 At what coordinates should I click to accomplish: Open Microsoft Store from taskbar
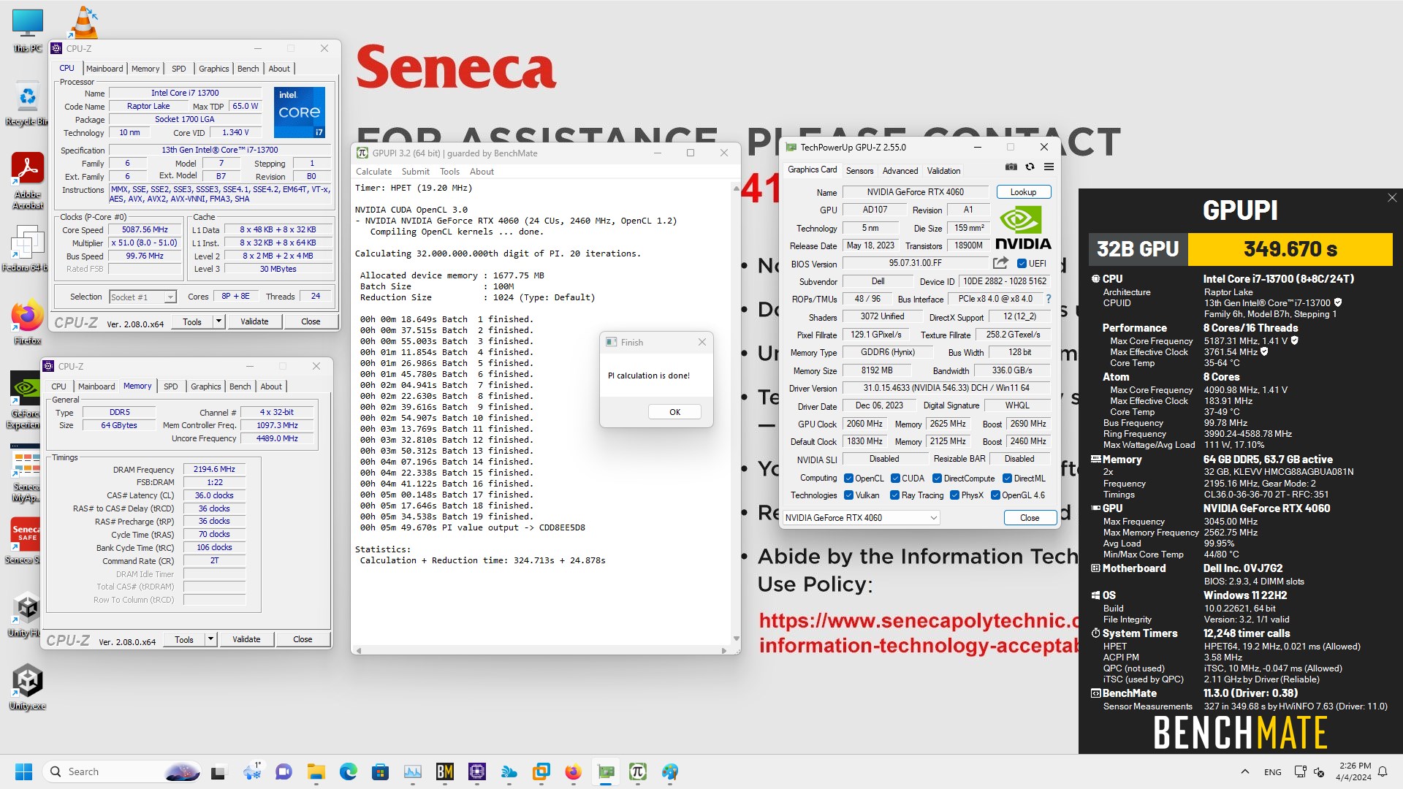pos(380,771)
